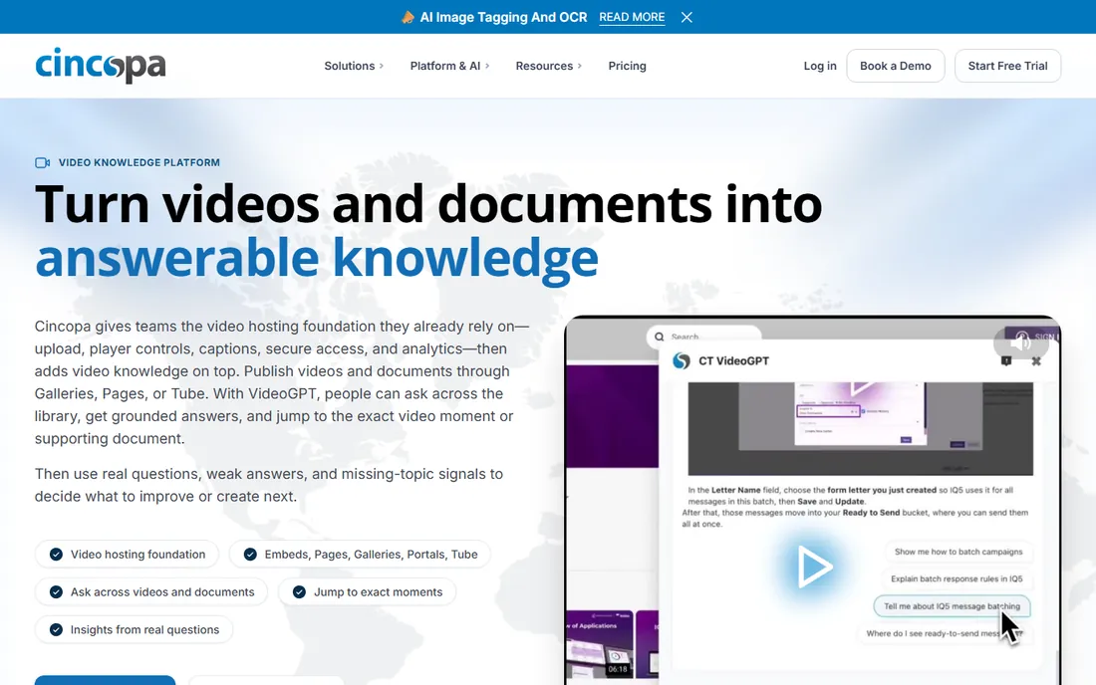This screenshot has width=1096, height=685.
Task: Close the CT VideoGPT panel
Action: point(1036,361)
